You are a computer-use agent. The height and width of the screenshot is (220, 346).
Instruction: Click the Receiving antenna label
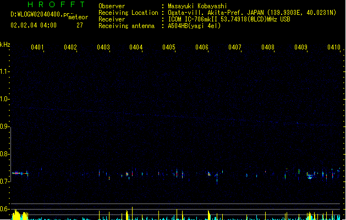tap(127, 26)
